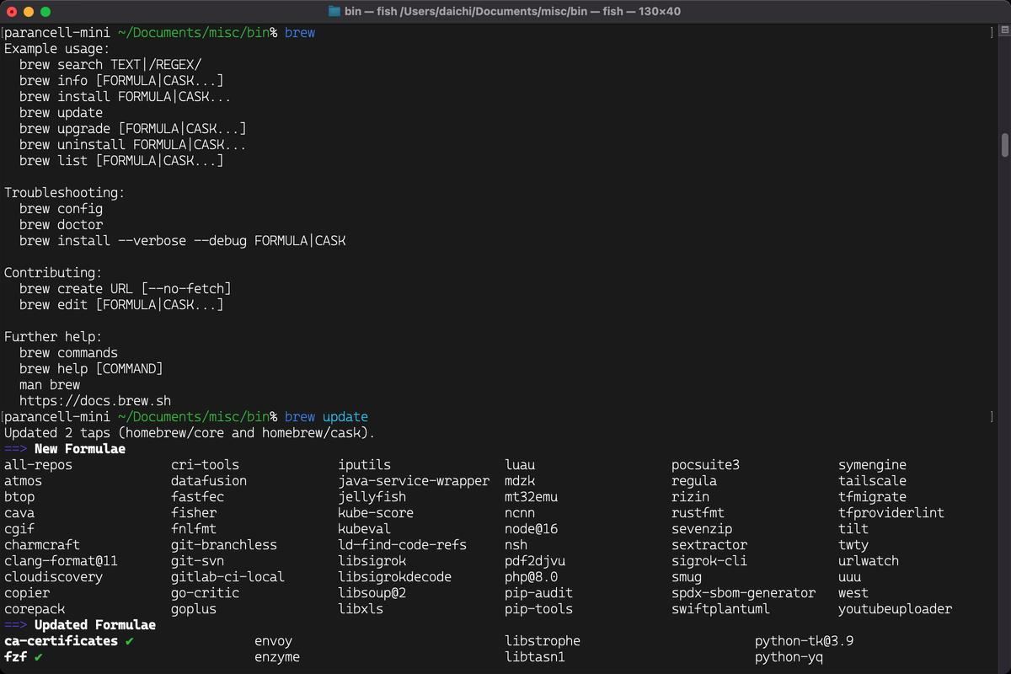Click the 'python-yq' updated formula
This screenshot has height=674, width=1011.
[789, 657]
